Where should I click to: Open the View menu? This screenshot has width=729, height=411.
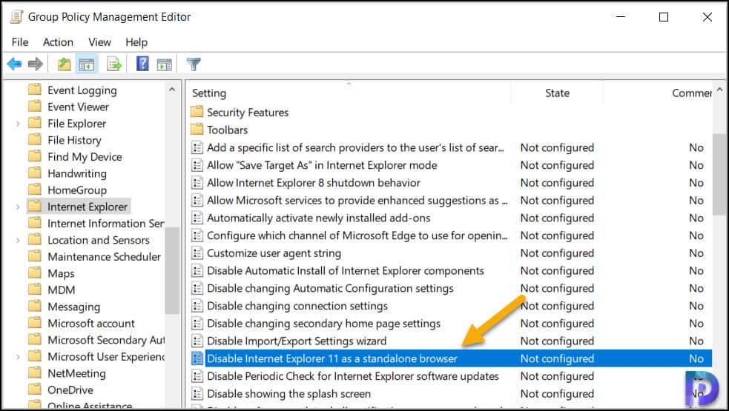click(x=99, y=42)
